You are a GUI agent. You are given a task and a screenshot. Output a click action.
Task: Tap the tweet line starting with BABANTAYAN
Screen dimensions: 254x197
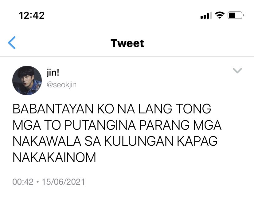(112, 108)
